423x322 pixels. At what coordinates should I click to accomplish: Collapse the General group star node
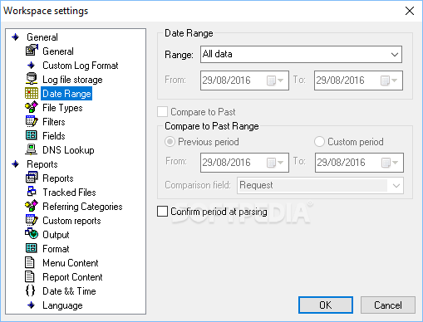point(16,37)
